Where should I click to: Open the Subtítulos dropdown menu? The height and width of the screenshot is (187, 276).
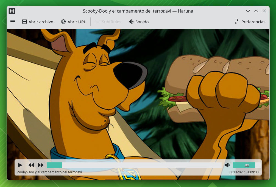coord(108,22)
